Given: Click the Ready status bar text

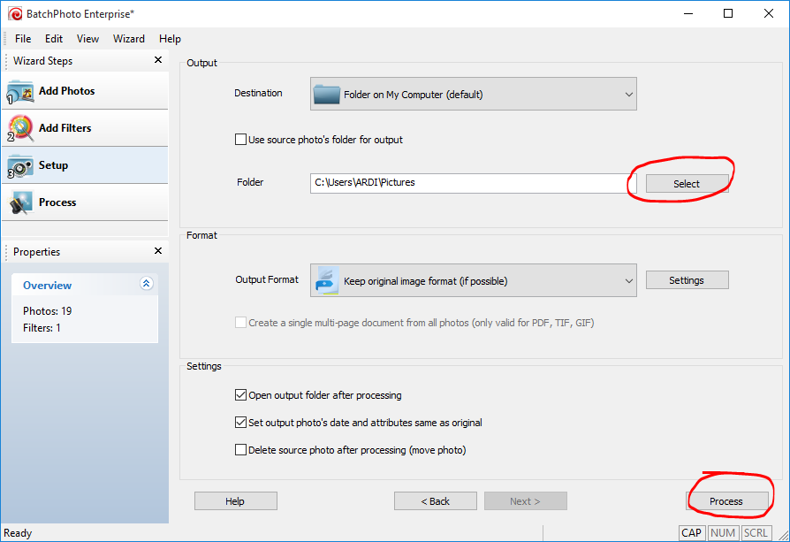Looking at the screenshot, I should [x=18, y=533].
